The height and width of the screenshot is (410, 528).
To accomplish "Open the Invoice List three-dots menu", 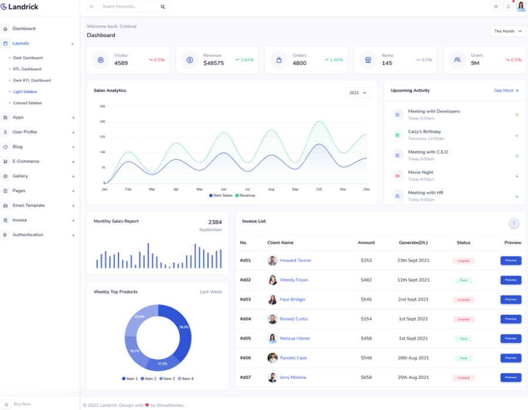I will click(x=514, y=223).
